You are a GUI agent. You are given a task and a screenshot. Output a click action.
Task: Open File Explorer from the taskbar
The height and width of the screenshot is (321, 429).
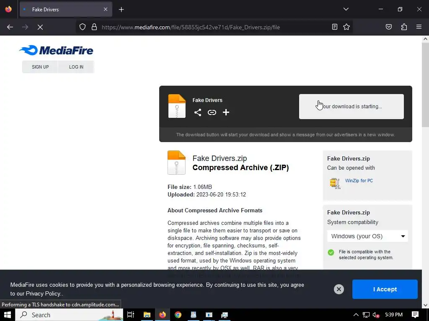[x=147, y=315]
